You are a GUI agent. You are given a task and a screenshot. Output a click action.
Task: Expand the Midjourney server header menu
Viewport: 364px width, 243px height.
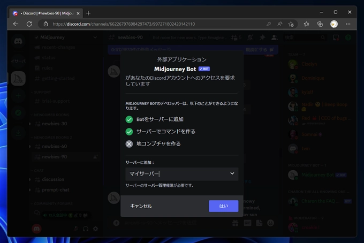tap(66, 37)
